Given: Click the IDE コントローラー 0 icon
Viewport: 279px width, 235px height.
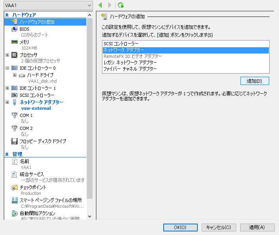Looking at the screenshot, I should coord(15,68).
